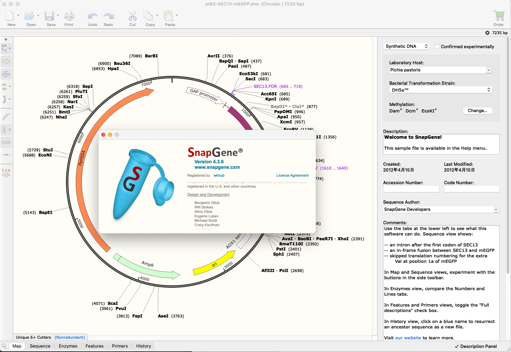
Task: Open the Copy button dropdown arrow
Action: point(157,15)
